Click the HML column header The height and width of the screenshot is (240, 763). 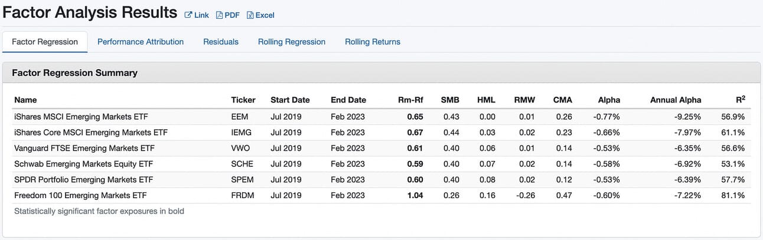(x=486, y=100)
